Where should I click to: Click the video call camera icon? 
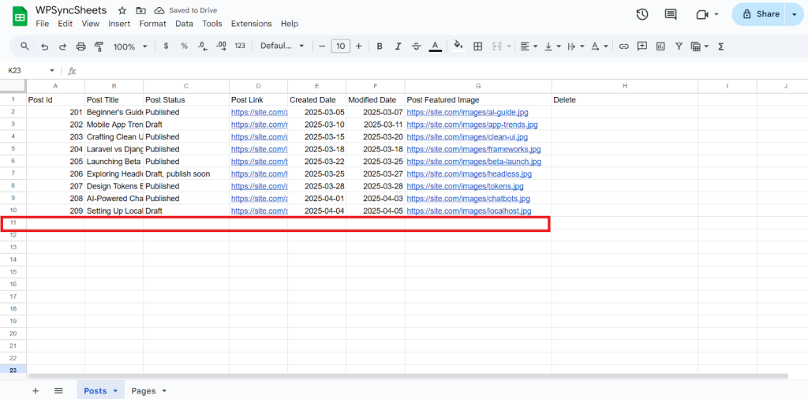coord(701,14)
